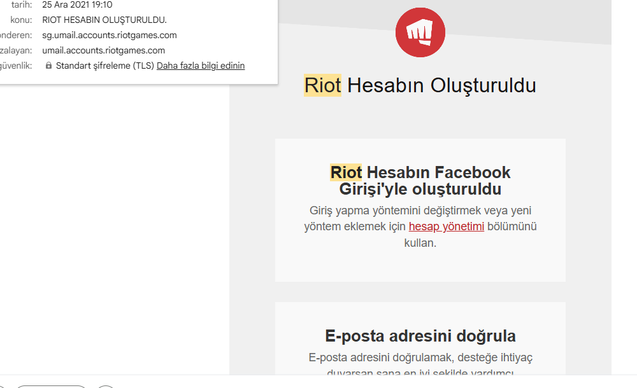Open the 'hesap yönetimi' link

pyautogui.click(x=447, y=226)
